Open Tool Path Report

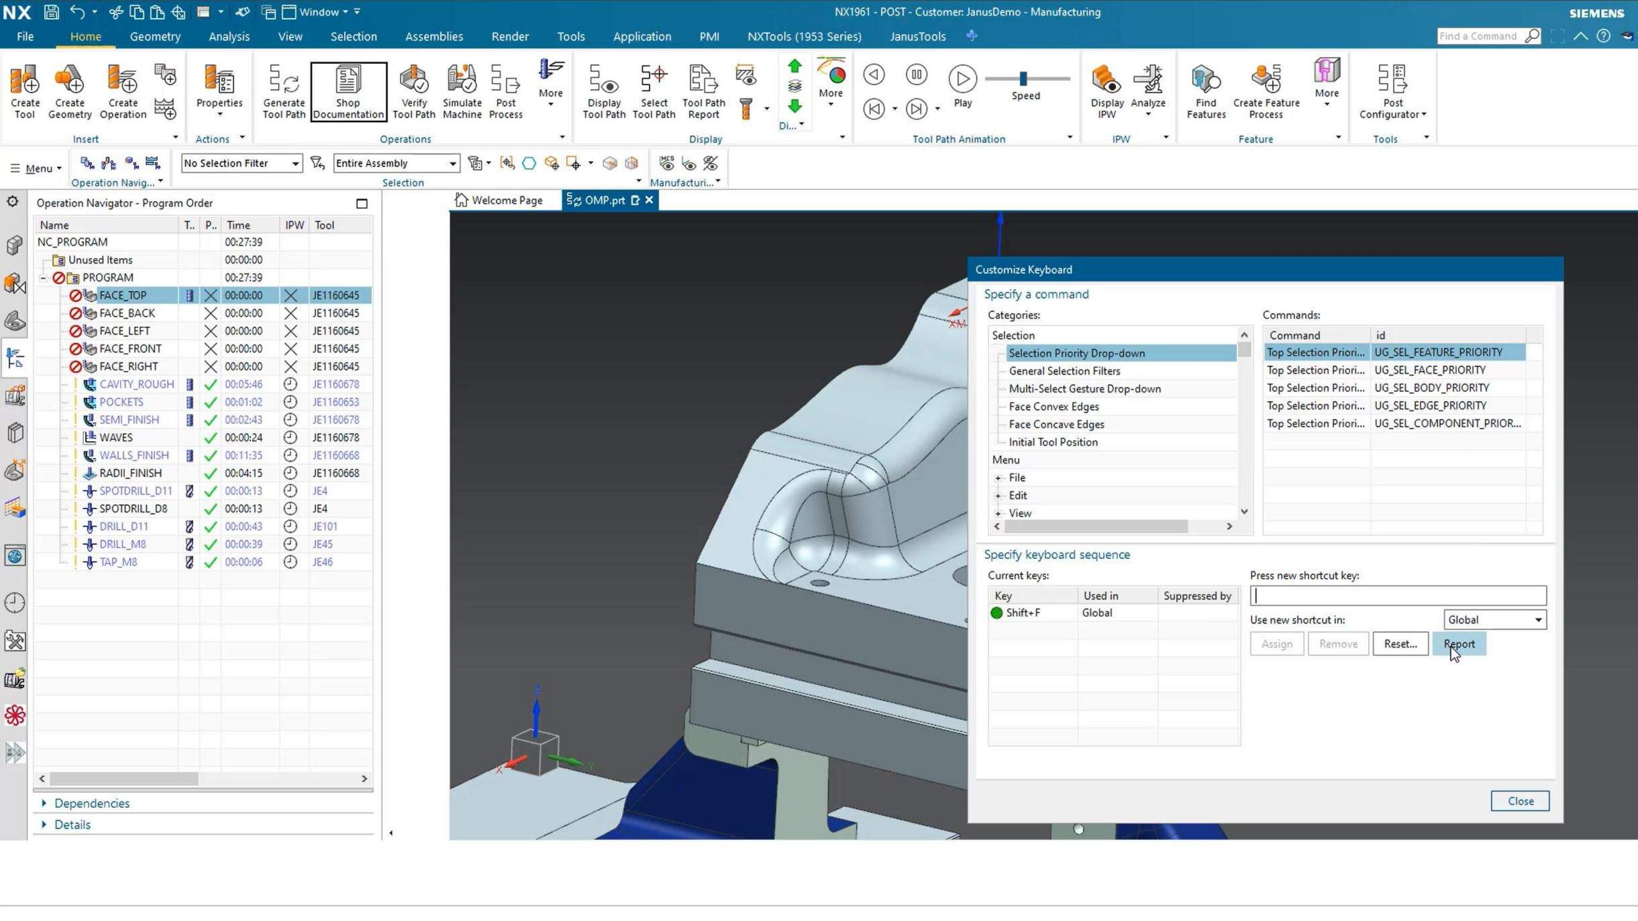(x=704, y=90)
